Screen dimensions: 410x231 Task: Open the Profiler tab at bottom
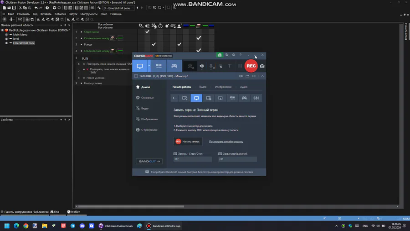click(73, 212)
